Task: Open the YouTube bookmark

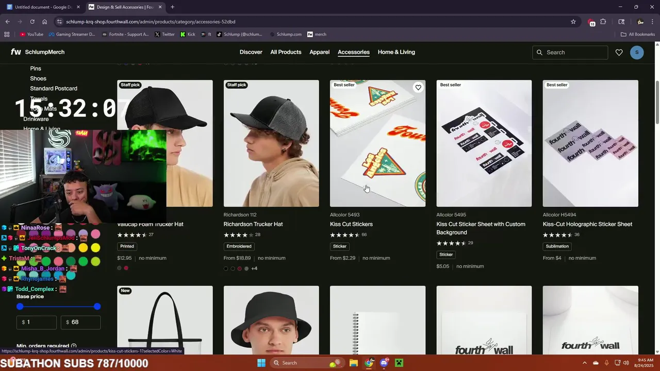Action: [x=31, y=35]
